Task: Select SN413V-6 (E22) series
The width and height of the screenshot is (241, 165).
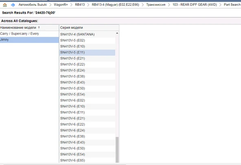Action: (x=87, y=124)
